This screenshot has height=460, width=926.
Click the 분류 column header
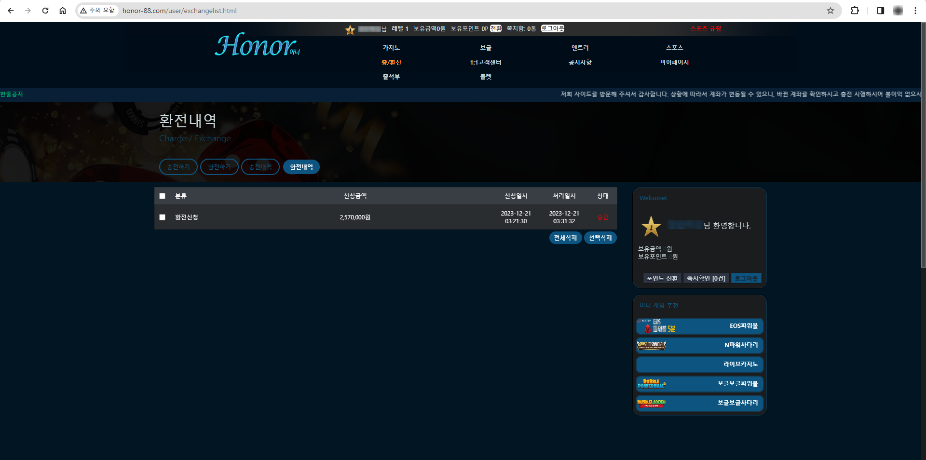pos(181,196)
